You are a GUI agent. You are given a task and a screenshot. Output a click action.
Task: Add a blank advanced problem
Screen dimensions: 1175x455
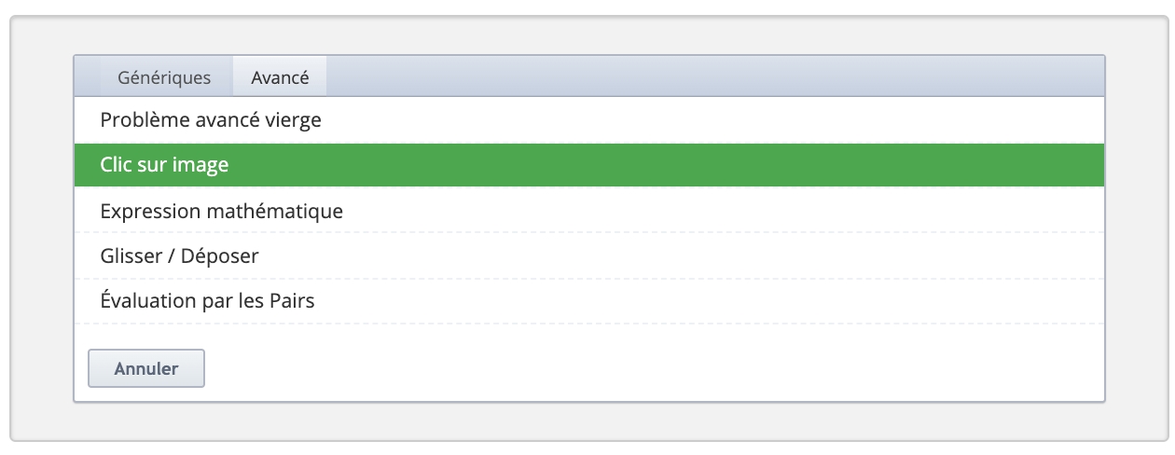click(211, 120)
